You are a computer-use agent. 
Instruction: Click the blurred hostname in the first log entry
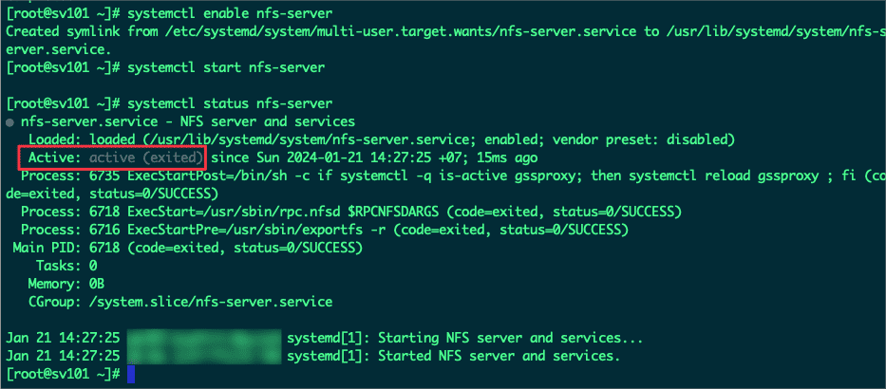point(203,339)
